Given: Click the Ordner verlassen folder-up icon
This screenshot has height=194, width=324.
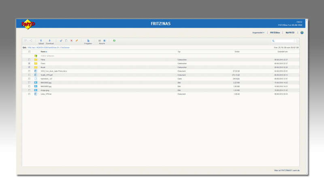Looking at the screenshot, I should pyautogui.click(x=36, y=56).
